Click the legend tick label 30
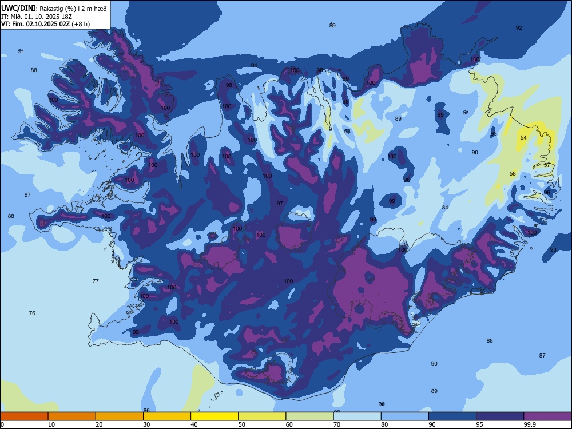Viewport: 572px width, 429px height. click(146, 424)
